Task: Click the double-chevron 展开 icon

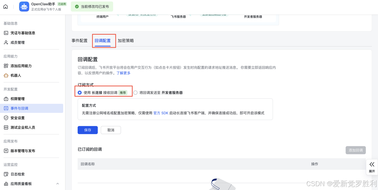Action: (x=372, y=165)
